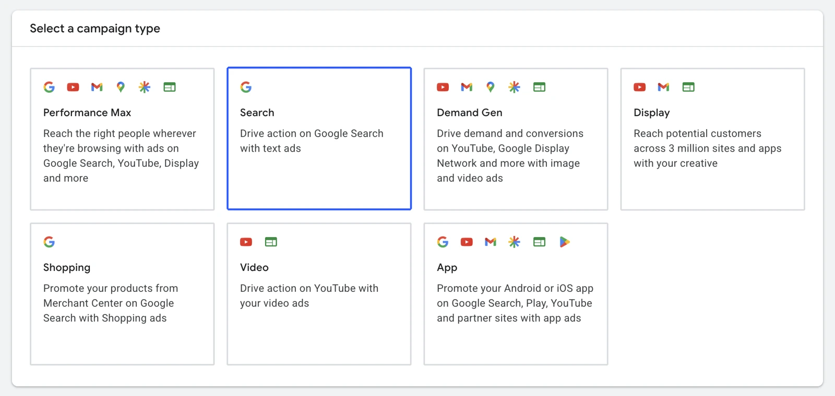The height and width of the screenshot is (396, 835).
Task: Click the YouTube icon in the Video card
Action: 246,242
